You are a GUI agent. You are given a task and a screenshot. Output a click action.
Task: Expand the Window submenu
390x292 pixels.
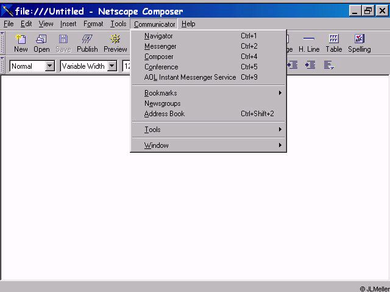click(208, 145)
